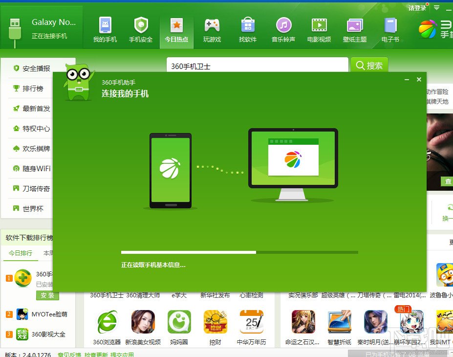
Task: Open 随身WiFi in sidebar
Action: click(x=32, y=169)
